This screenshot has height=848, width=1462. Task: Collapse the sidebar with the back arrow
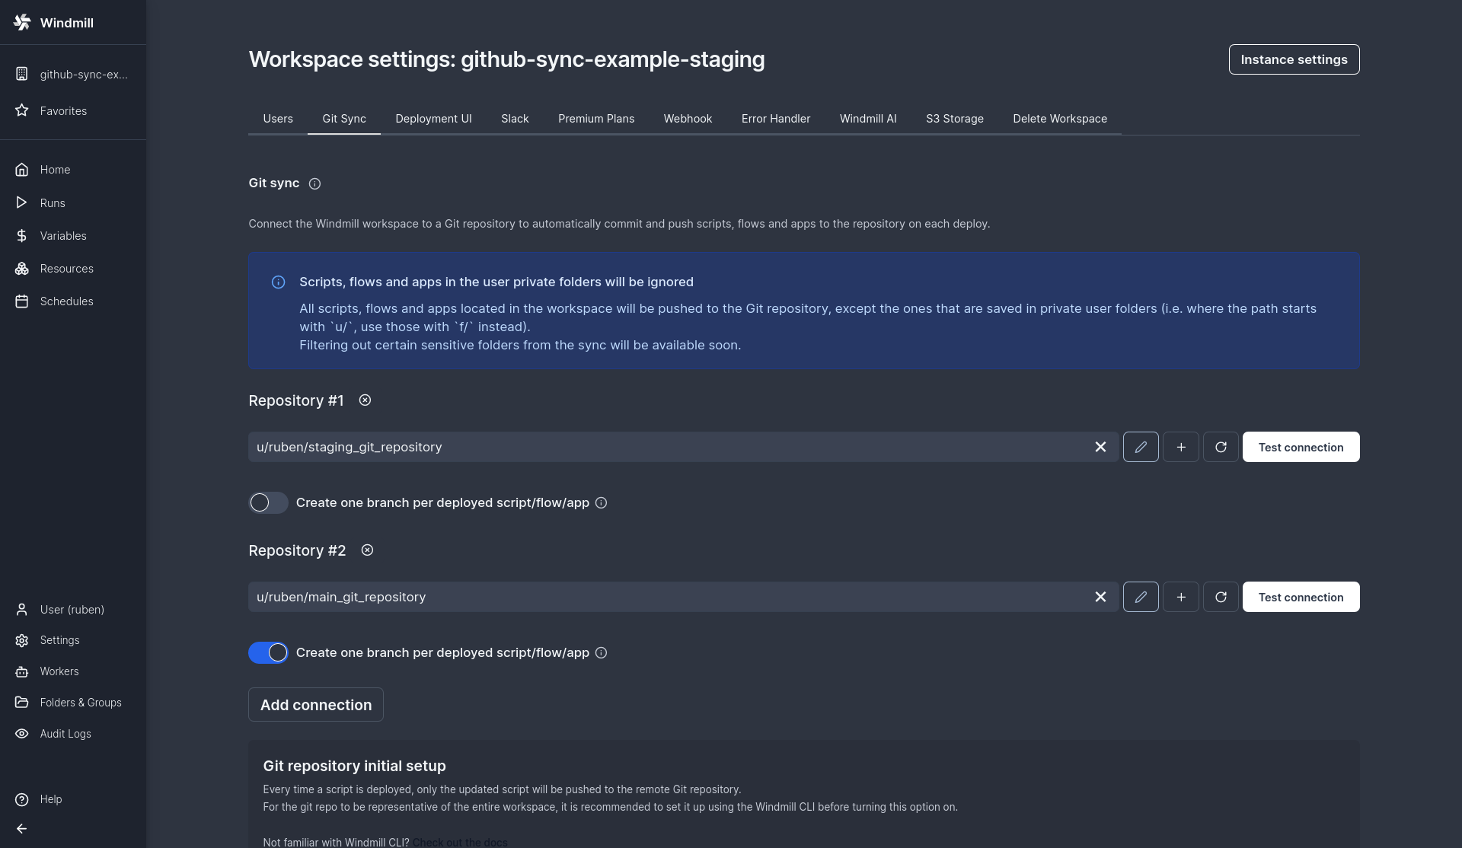point(22,829)
